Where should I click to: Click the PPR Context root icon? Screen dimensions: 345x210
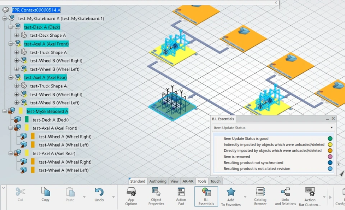tap(6, 10)
